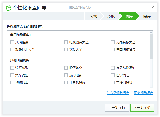The height and width of the screenshot is (117, 160).
Task: Open the 什么是细胞词库 help link
Action: [118, 93]
